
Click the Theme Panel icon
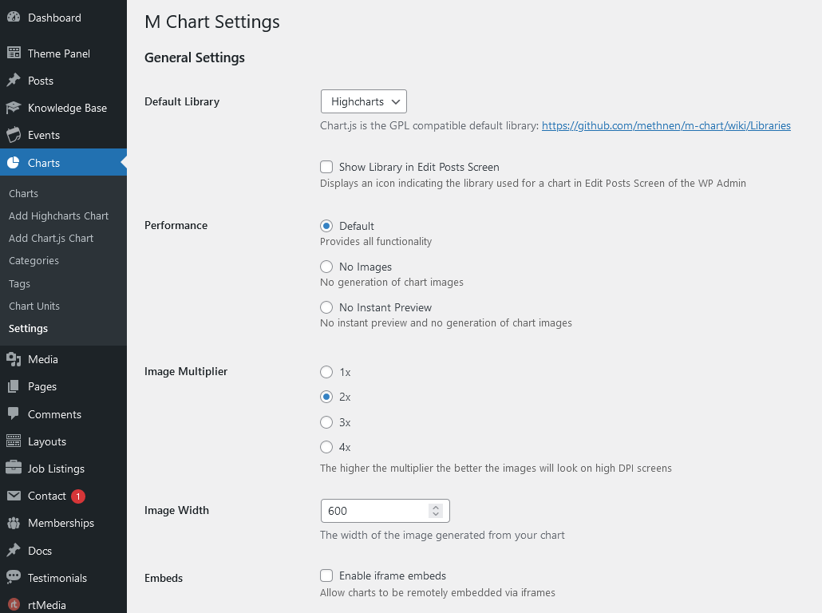14,53
